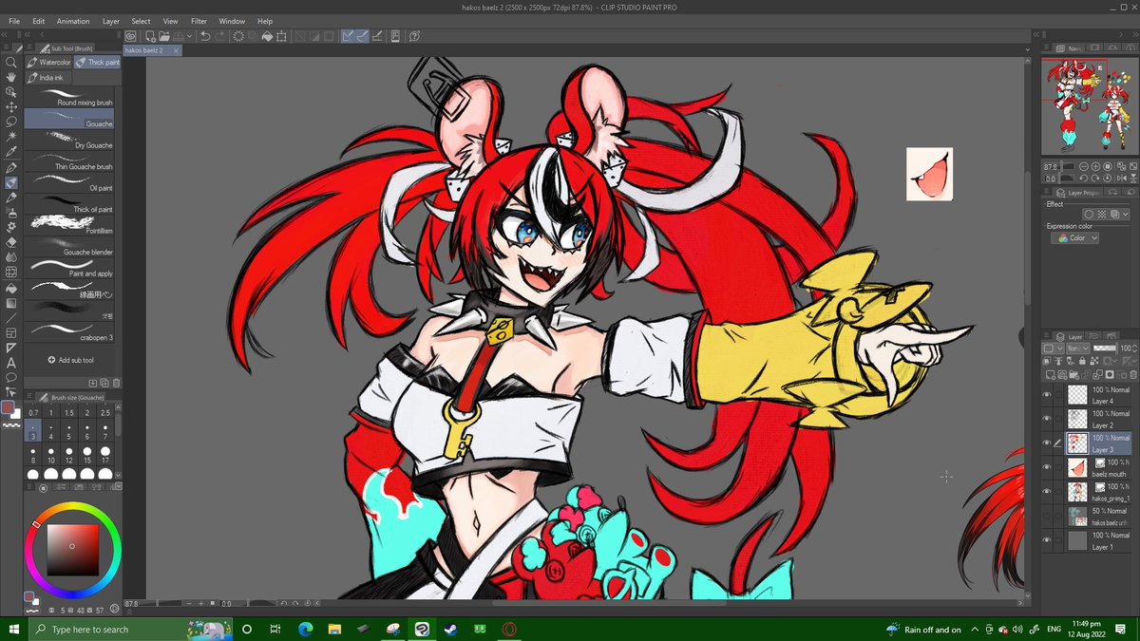Toggle visibility of Layer 1
1140x641 pixels.
(x=1047, y=539)
